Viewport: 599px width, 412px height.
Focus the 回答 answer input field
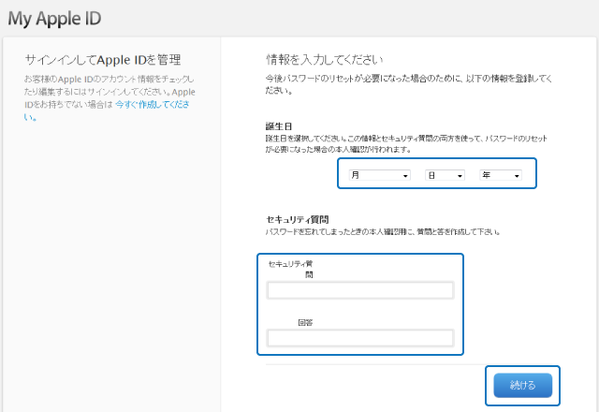pos(360,338)
